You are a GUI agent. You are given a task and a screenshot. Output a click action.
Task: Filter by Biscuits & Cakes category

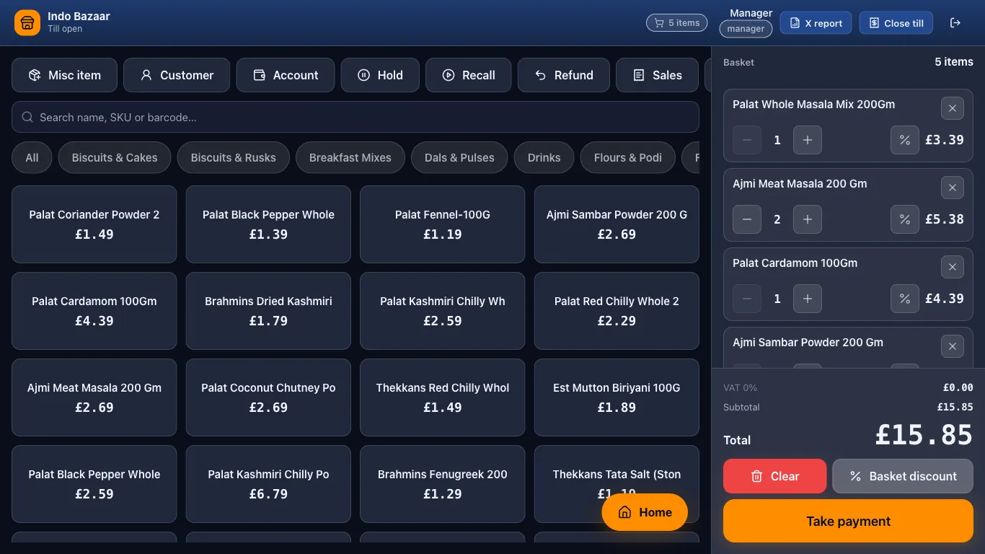coord(115,158)
